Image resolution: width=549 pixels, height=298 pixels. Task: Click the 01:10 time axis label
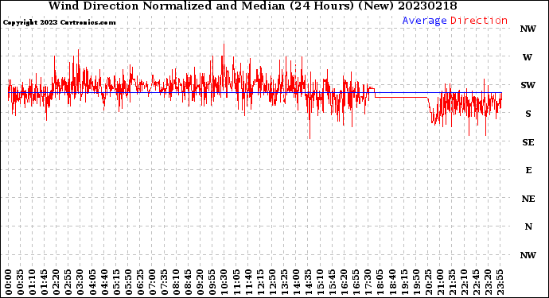pyautogui.click(x=33, y=282)
